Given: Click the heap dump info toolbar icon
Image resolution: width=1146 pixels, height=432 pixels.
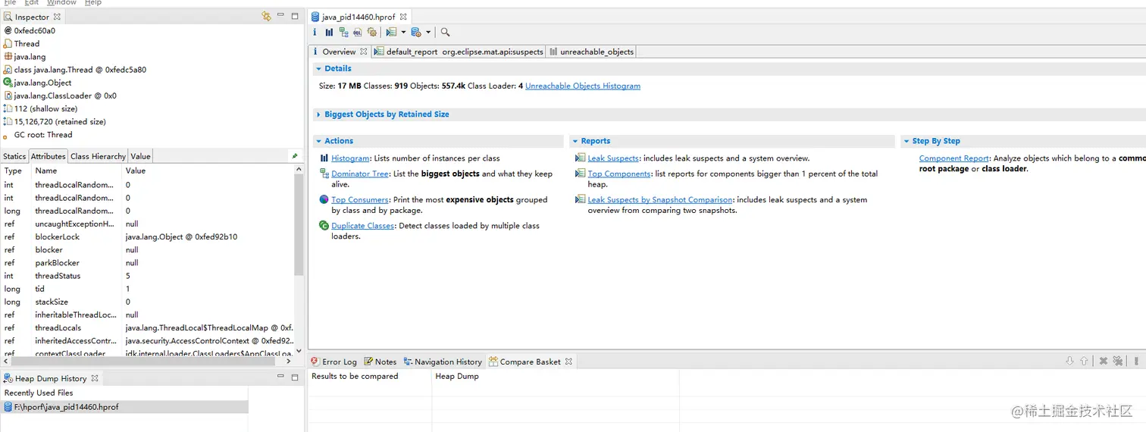Looking at the screenshot, I should (315, 33).
